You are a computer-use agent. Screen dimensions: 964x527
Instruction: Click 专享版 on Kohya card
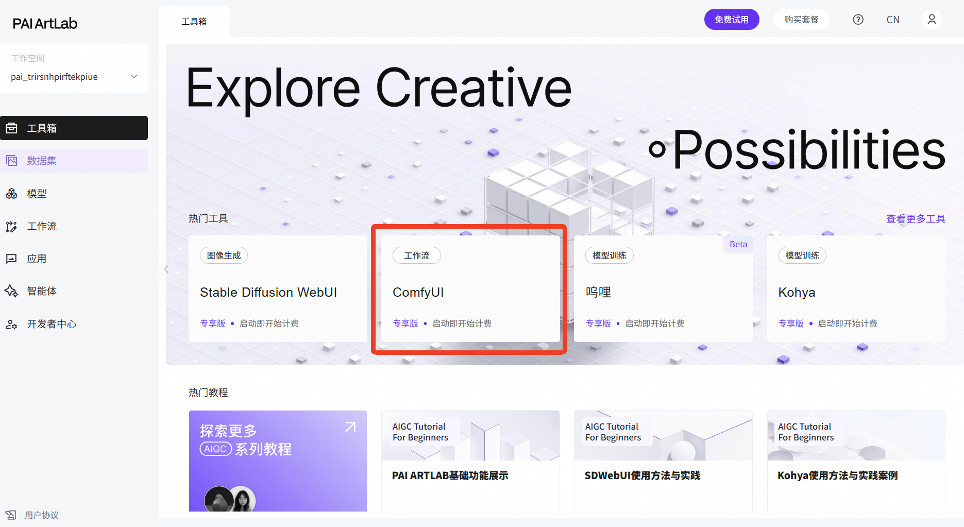(791, 324)
